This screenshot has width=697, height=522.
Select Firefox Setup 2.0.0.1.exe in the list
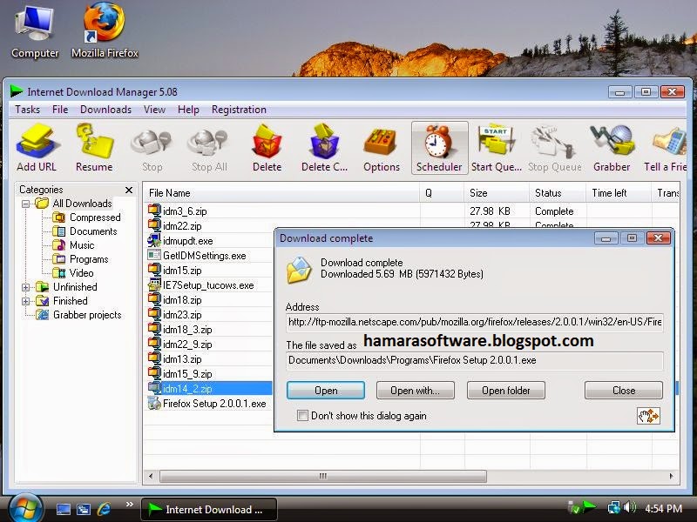tap(209, 404)
